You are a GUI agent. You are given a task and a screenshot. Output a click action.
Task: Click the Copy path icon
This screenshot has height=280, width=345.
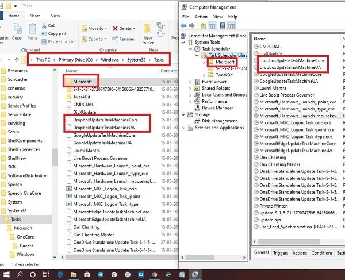pos(57,33)
